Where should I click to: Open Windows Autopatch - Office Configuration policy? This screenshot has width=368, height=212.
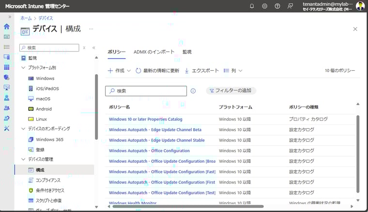click(149, 151)
